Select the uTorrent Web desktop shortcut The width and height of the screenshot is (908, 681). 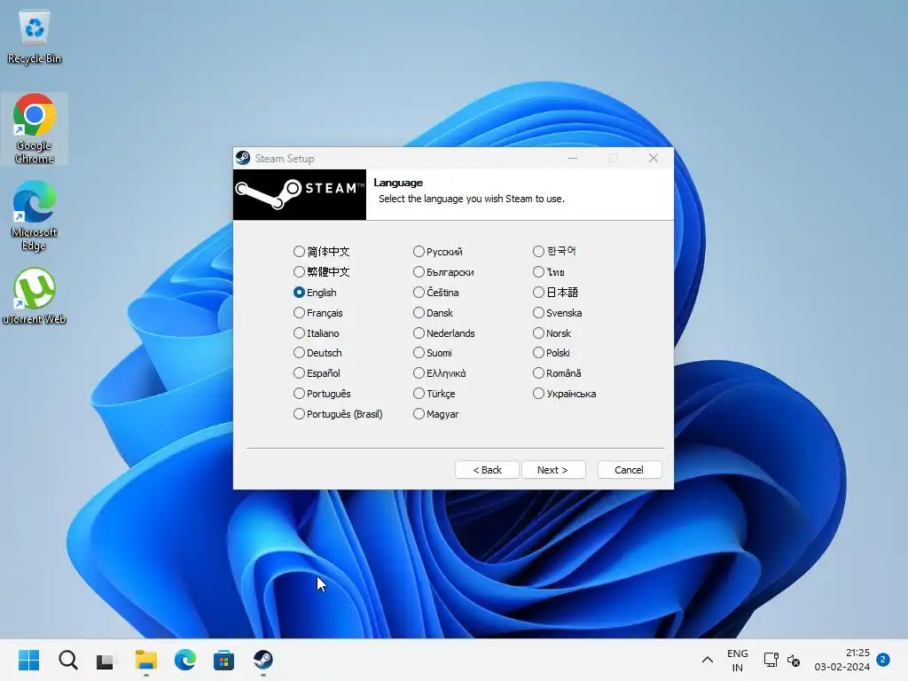[35, 296]
